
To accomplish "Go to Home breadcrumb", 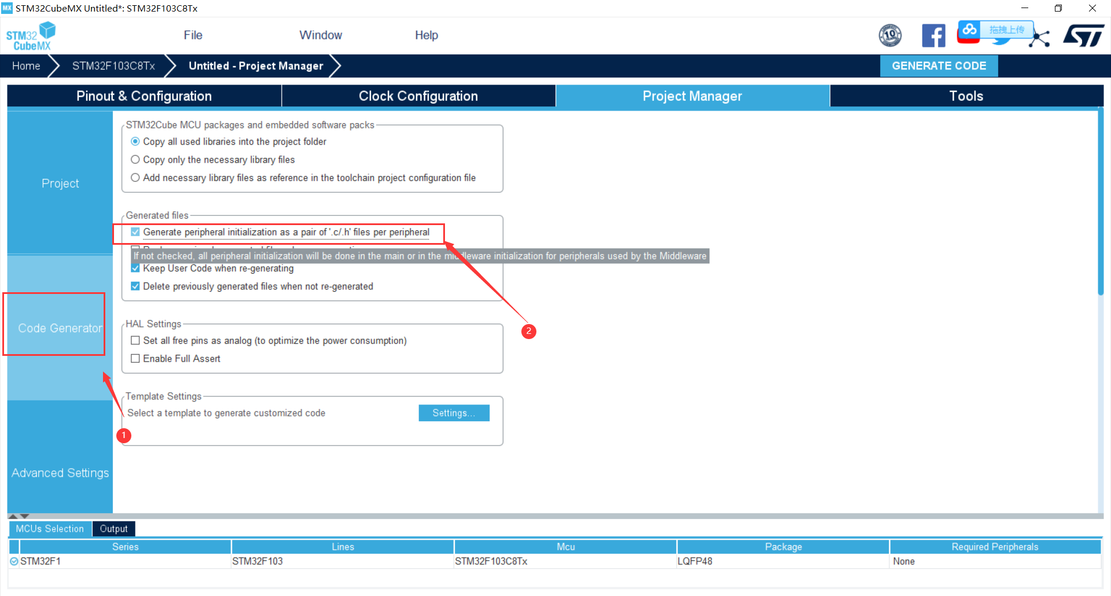I will pos(26,66).
